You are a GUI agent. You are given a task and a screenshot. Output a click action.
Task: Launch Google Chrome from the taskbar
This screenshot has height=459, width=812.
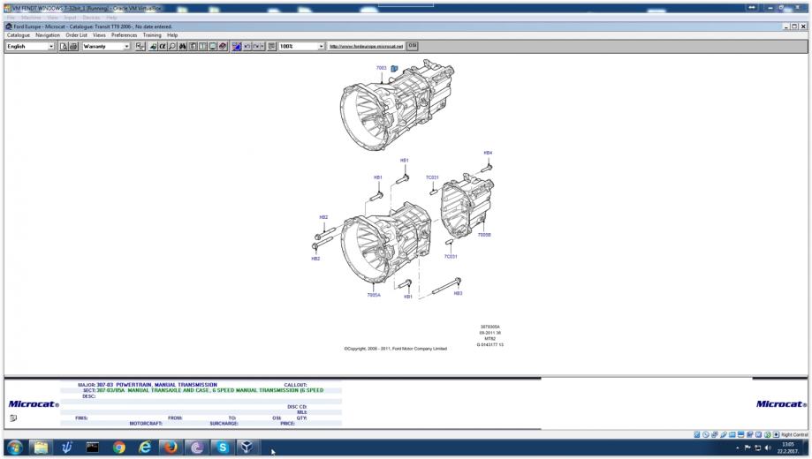118,448
